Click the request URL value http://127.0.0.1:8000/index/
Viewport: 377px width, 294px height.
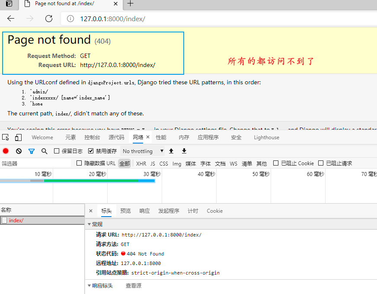coord(162,235)
